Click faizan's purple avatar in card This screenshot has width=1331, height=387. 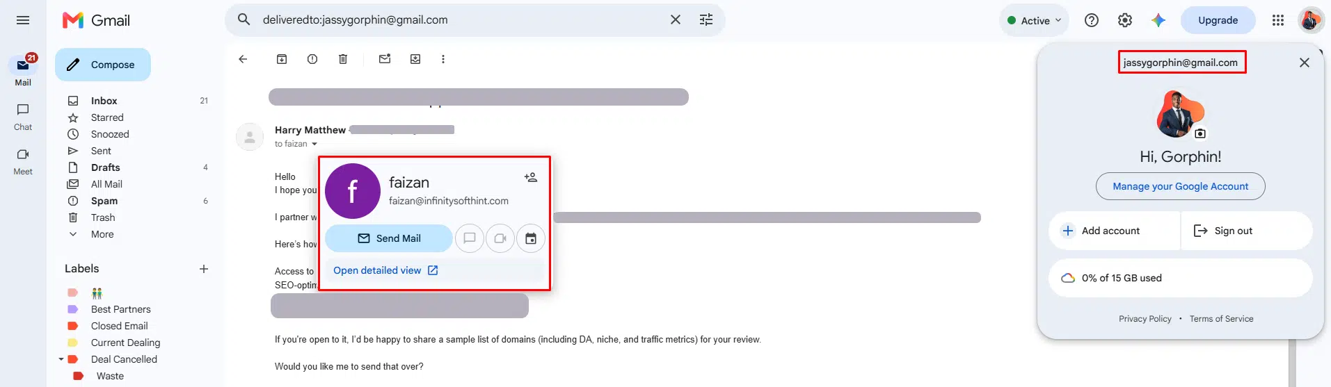coord(353,191)
